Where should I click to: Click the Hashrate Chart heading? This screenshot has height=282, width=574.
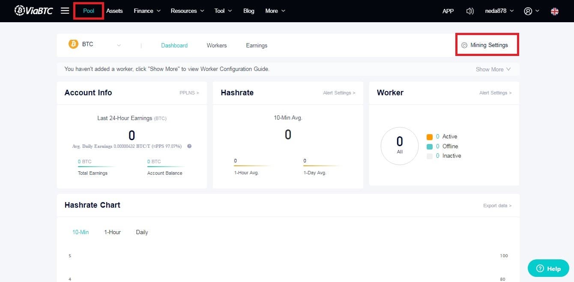click(x=92, y=205)
